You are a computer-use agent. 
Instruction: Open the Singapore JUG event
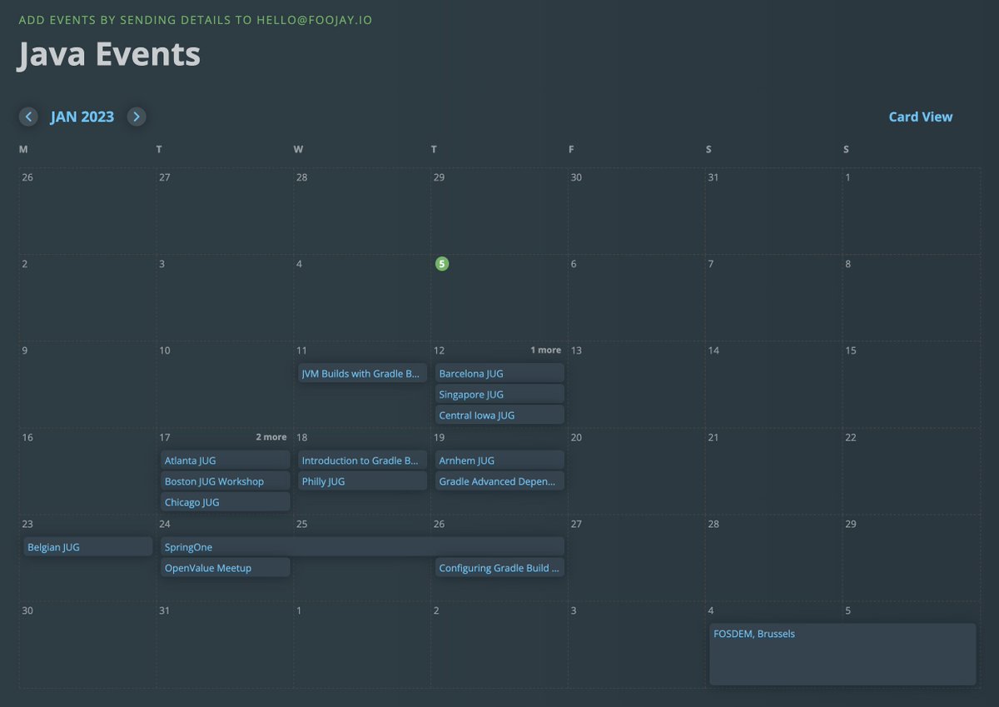(499, 394)
